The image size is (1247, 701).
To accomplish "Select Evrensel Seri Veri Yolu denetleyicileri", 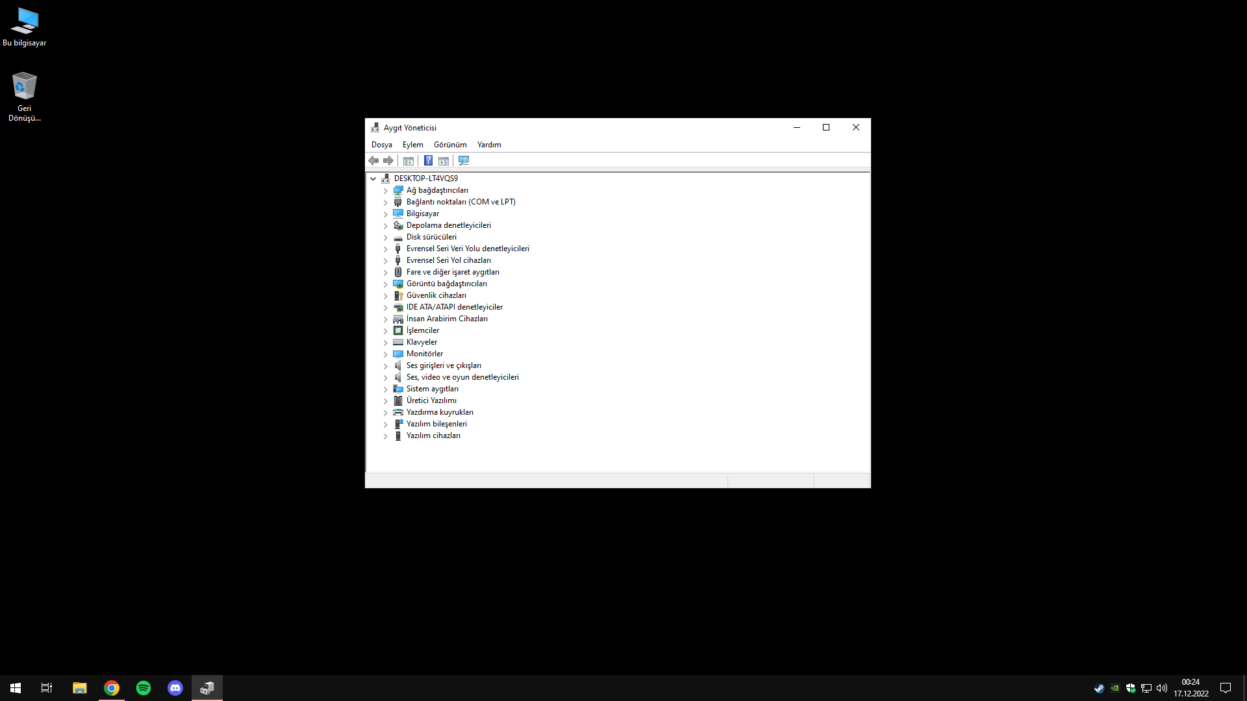I will coord(468,249).
